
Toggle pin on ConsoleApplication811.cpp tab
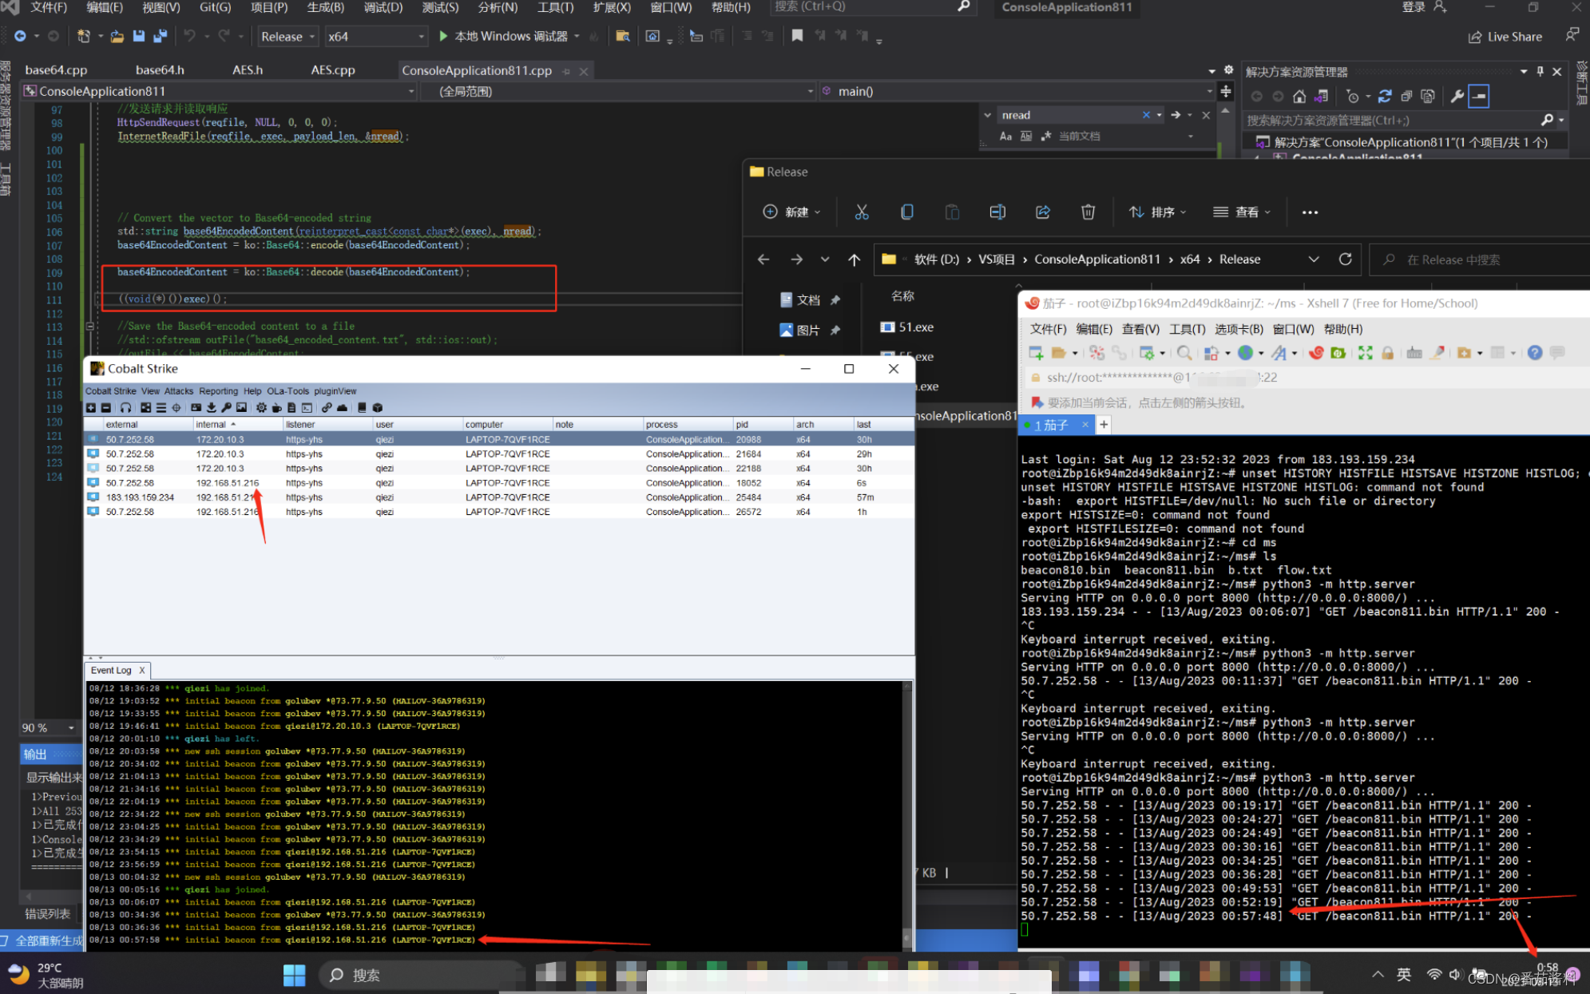[566, 71]
